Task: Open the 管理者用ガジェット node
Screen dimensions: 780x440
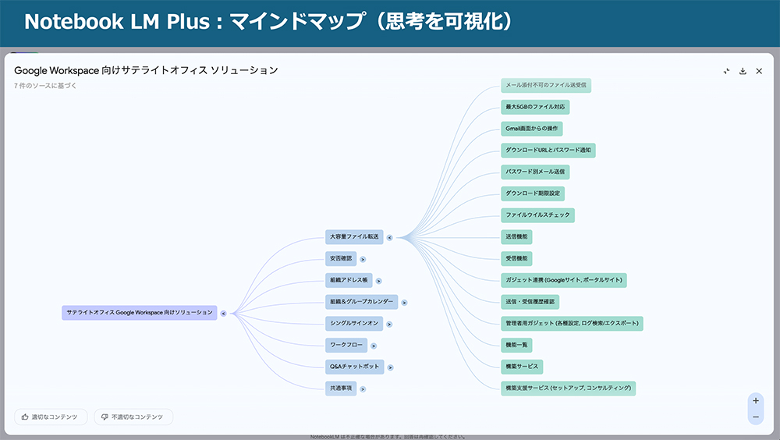Action: (572, 324)
